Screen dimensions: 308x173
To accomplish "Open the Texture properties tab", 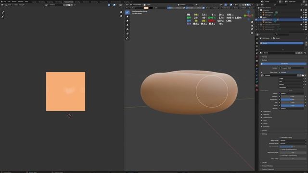I will 257,90.
